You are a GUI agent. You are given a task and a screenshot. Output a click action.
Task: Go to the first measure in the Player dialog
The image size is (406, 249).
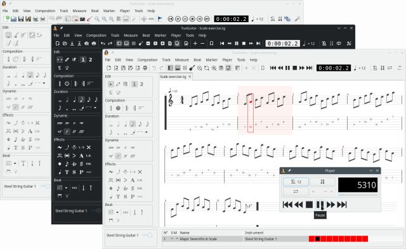pos(287,205)
